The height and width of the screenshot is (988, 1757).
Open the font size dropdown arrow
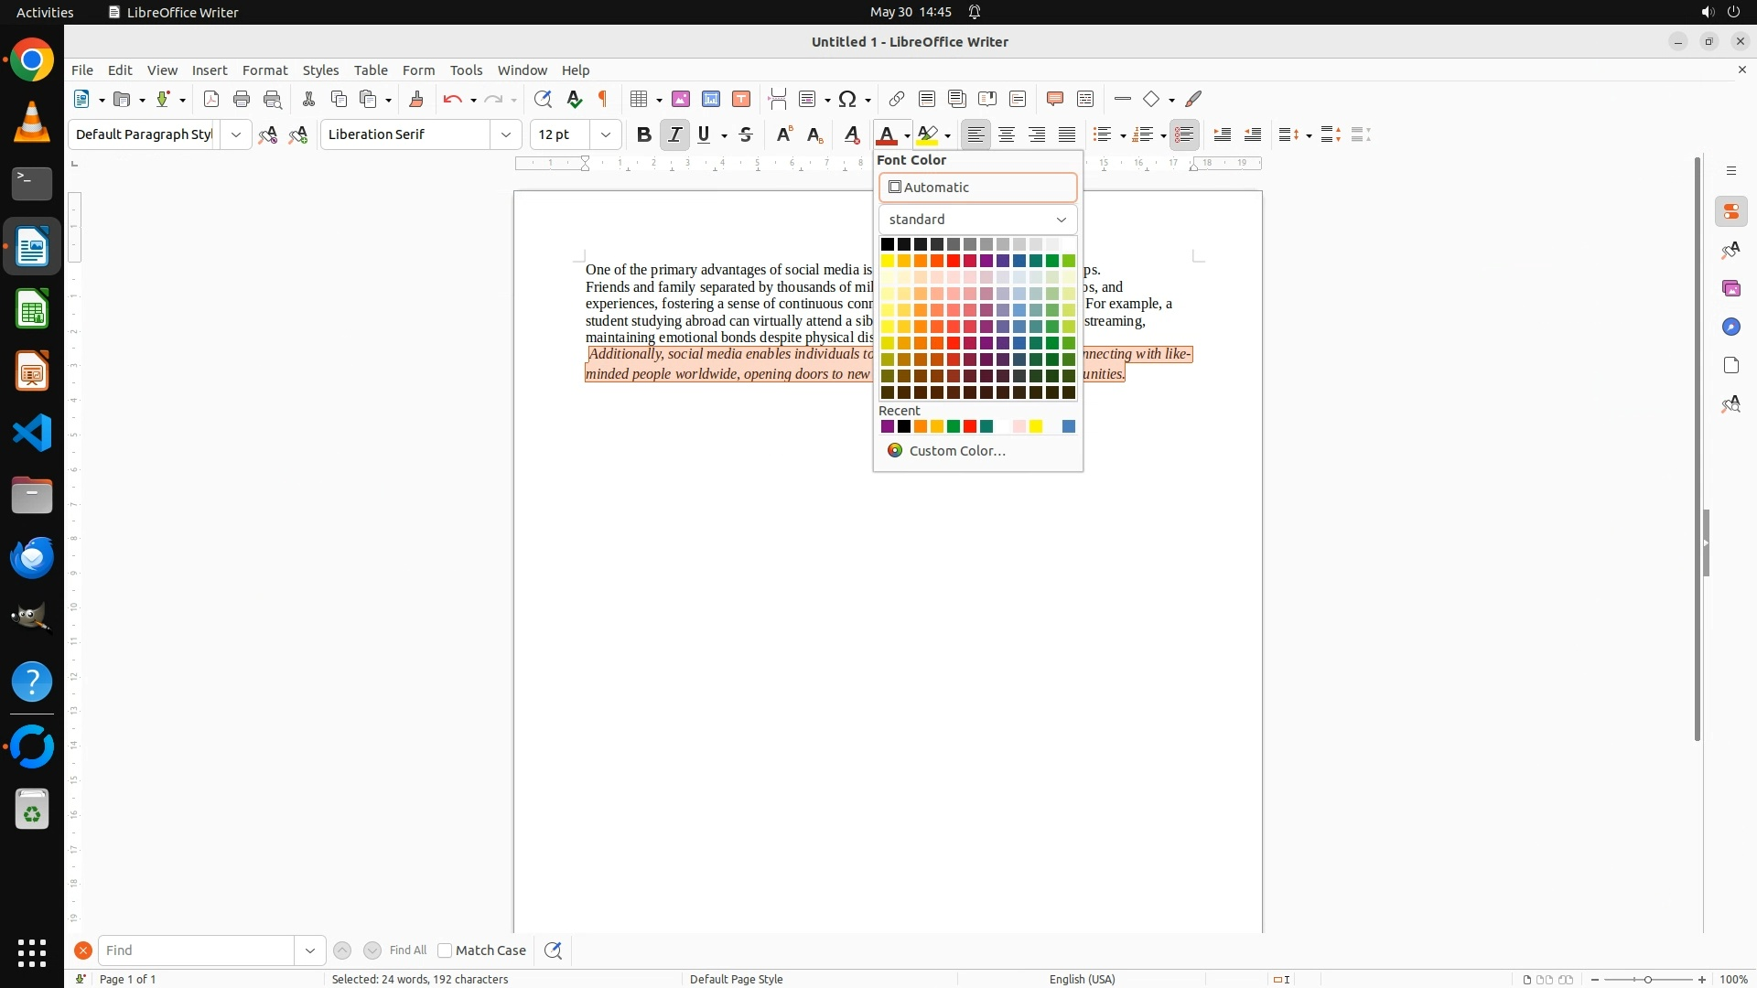[x=605, y=134]
